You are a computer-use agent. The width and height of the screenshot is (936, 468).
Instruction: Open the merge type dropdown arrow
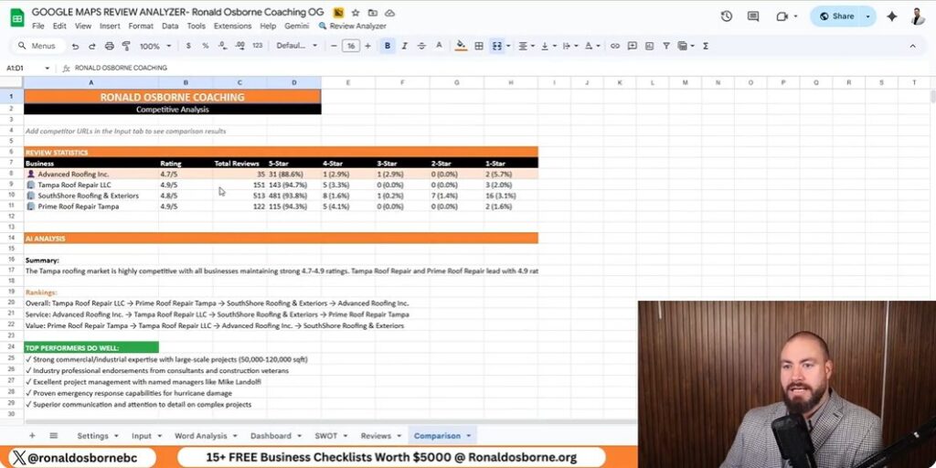[508, 46]
